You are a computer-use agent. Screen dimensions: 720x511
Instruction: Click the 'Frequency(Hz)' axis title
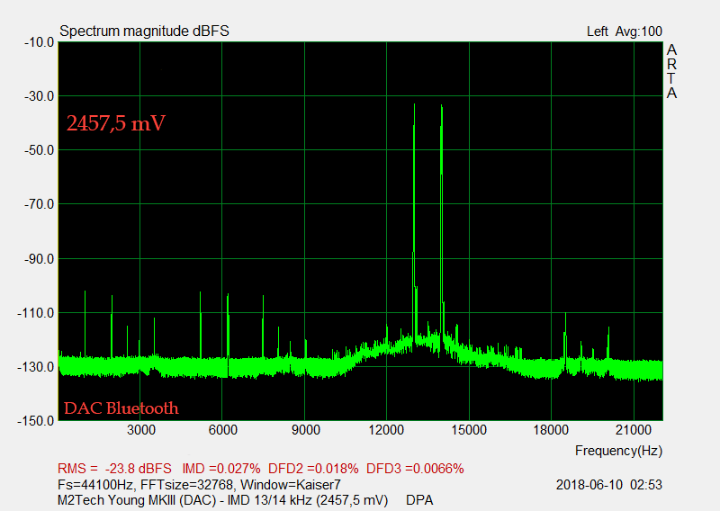618,451
